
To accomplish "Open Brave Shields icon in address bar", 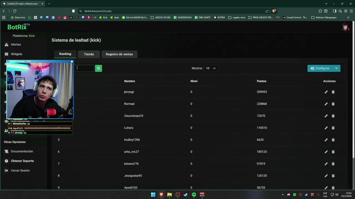I will click(274, 11).
